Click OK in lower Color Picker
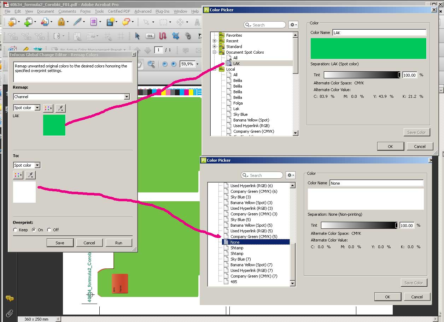This screenshot has height=322, width=444. pyautogui.click(x=387, y=297)
